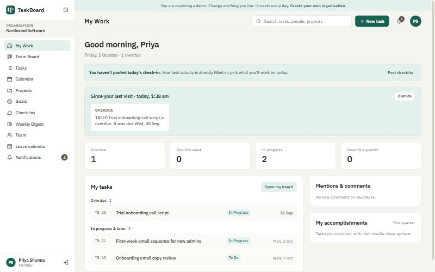Open Weekly Digest page
Screen dimensions: 435x272
coord(37,124)
